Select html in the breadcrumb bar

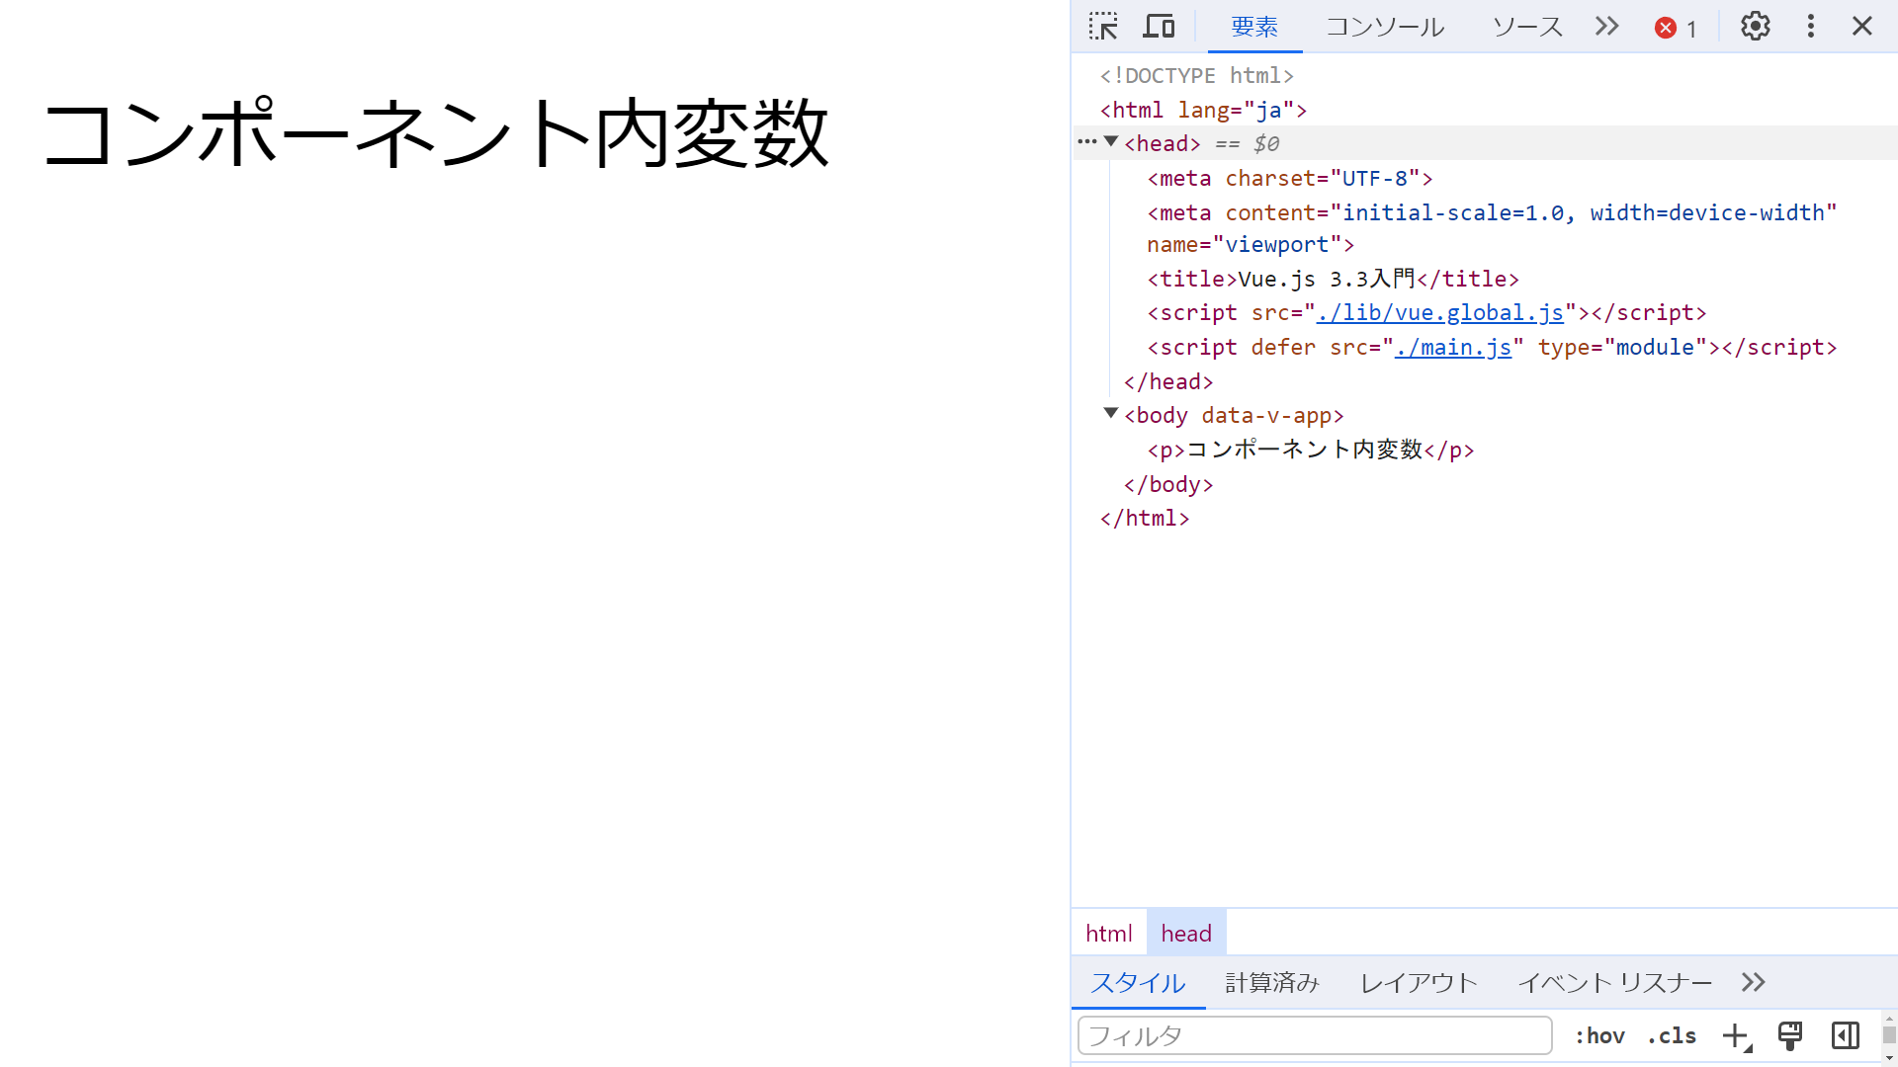tap(1108, 934)
